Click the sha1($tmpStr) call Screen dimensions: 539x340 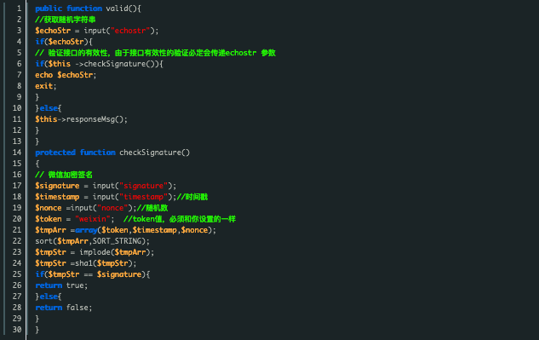click(x=104, y=263)
